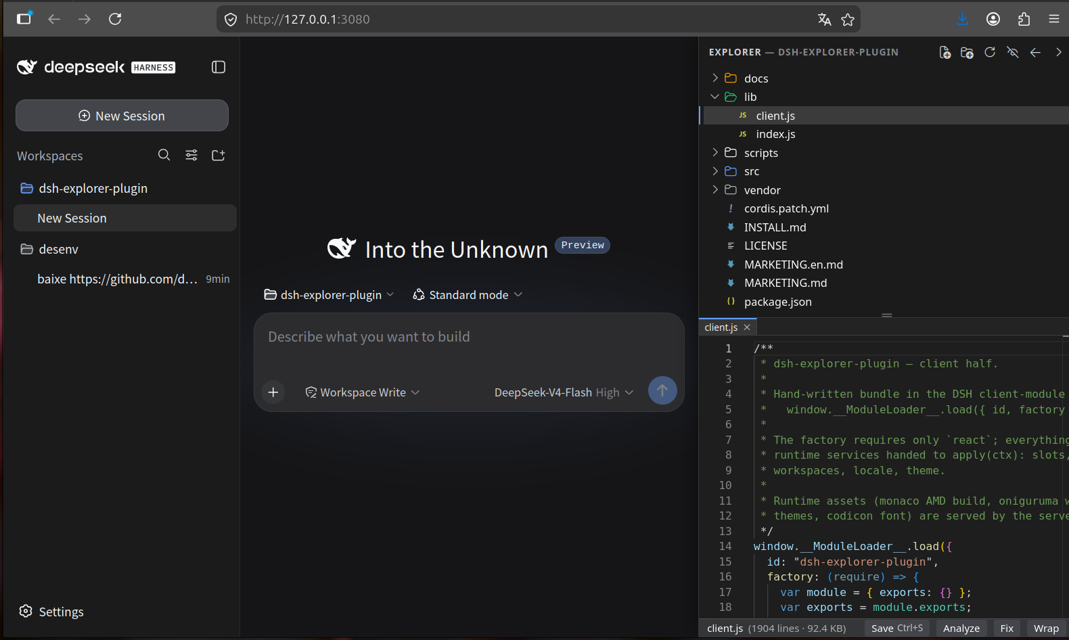Toggle hidden files eye-slash icon in Explorer
The width and height of the screenshot is (1069, 640).
[x=1013, y=52]
